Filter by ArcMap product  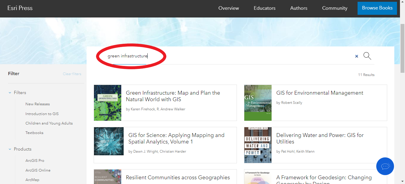click(32, 180)
